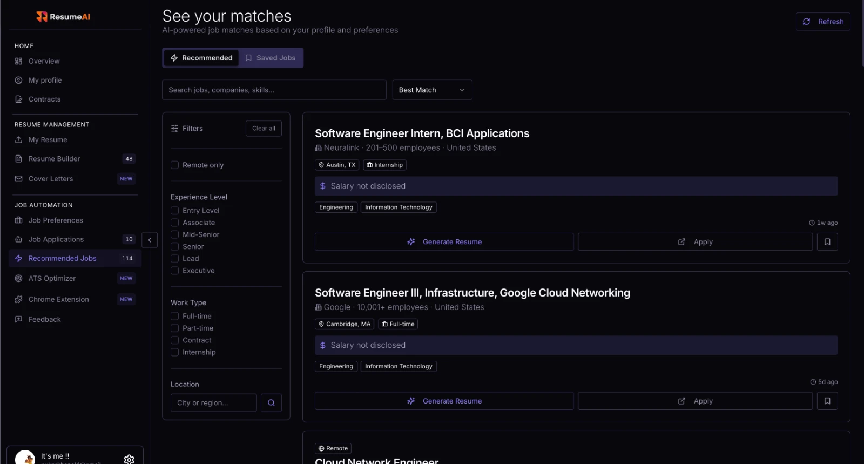The height and width of the screenshot is (464, 864).
Task: Tick the Internship work type checkbox
Action: pyautogui.click(x=174, y=352)
